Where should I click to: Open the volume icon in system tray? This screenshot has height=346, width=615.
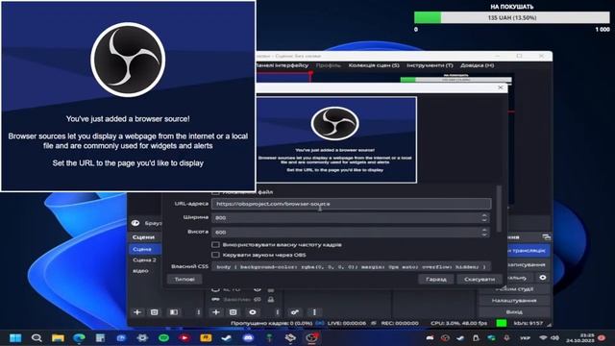[x=554, y=337]
